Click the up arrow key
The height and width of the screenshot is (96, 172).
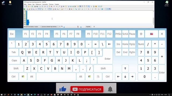click(x=125, y=68)
